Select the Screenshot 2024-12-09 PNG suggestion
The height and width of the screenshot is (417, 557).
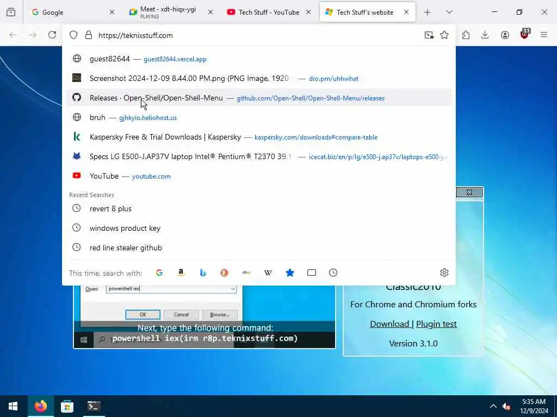259,78
